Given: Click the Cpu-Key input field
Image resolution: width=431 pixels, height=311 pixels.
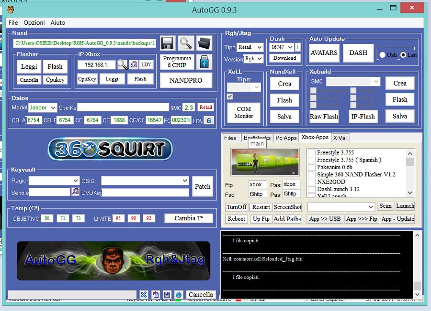Looking at the screenshot, I should [123, 107].
